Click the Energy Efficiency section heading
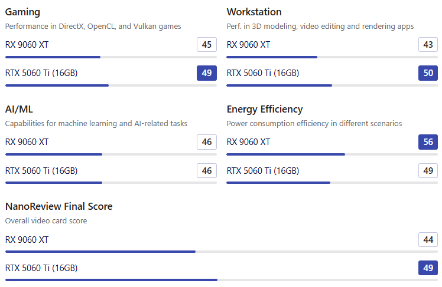This screenshot has height=287, width=442. [x=265, y=110]
